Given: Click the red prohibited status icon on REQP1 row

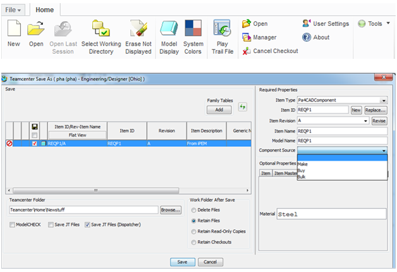Looking at the screenshot, I should [9, 144].
